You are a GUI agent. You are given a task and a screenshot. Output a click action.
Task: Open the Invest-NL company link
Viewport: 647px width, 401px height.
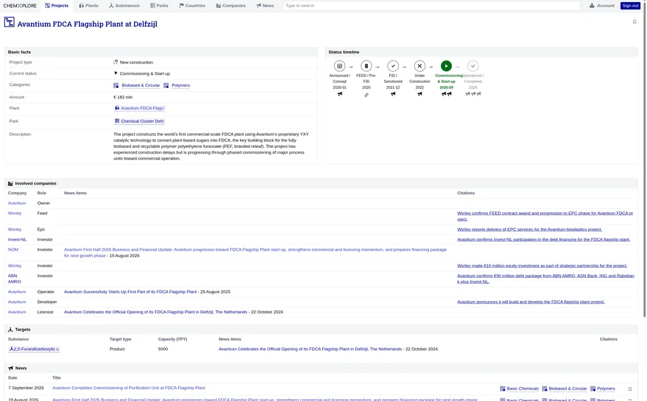[17, 240]
